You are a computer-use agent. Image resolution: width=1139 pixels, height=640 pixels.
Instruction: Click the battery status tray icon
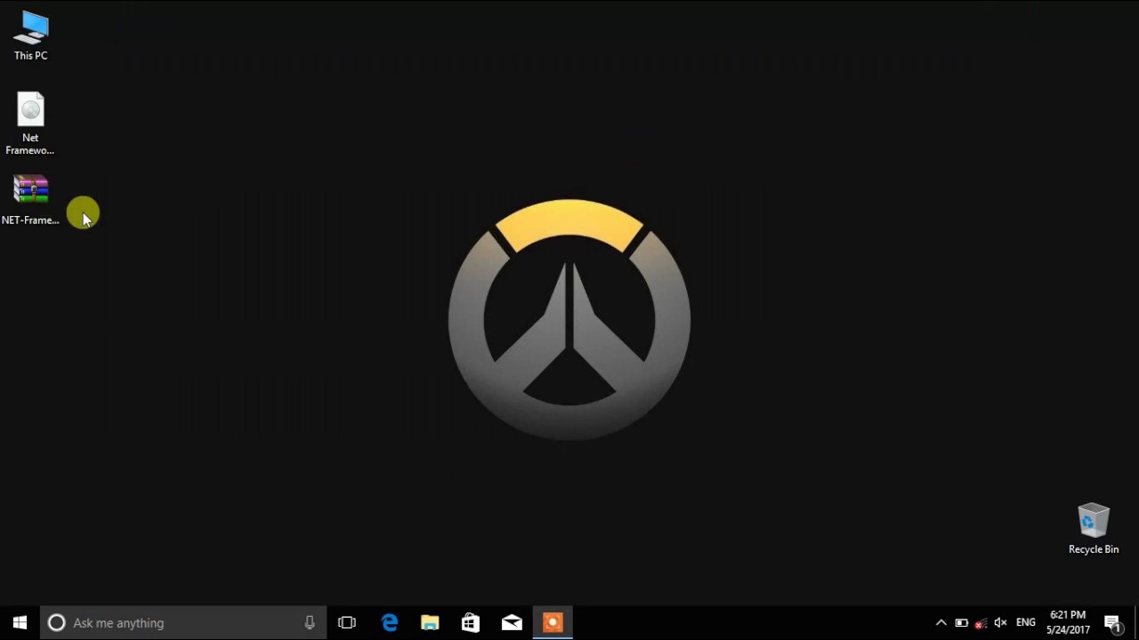[961, 623]
